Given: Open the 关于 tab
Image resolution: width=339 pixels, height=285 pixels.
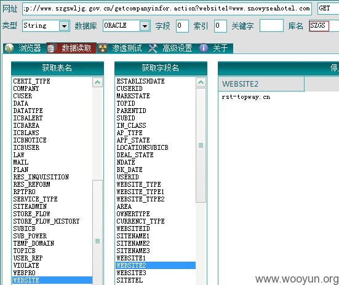Looking at the screenshot, I should [x=215, y=48].
